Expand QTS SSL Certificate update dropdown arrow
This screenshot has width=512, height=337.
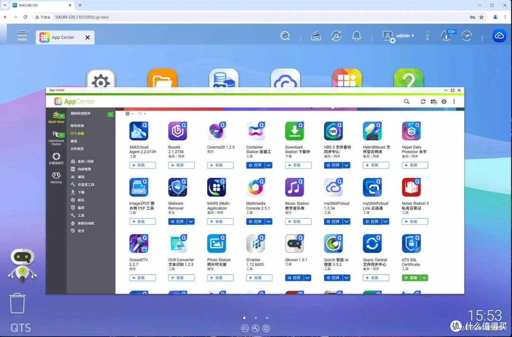point(424,278)
